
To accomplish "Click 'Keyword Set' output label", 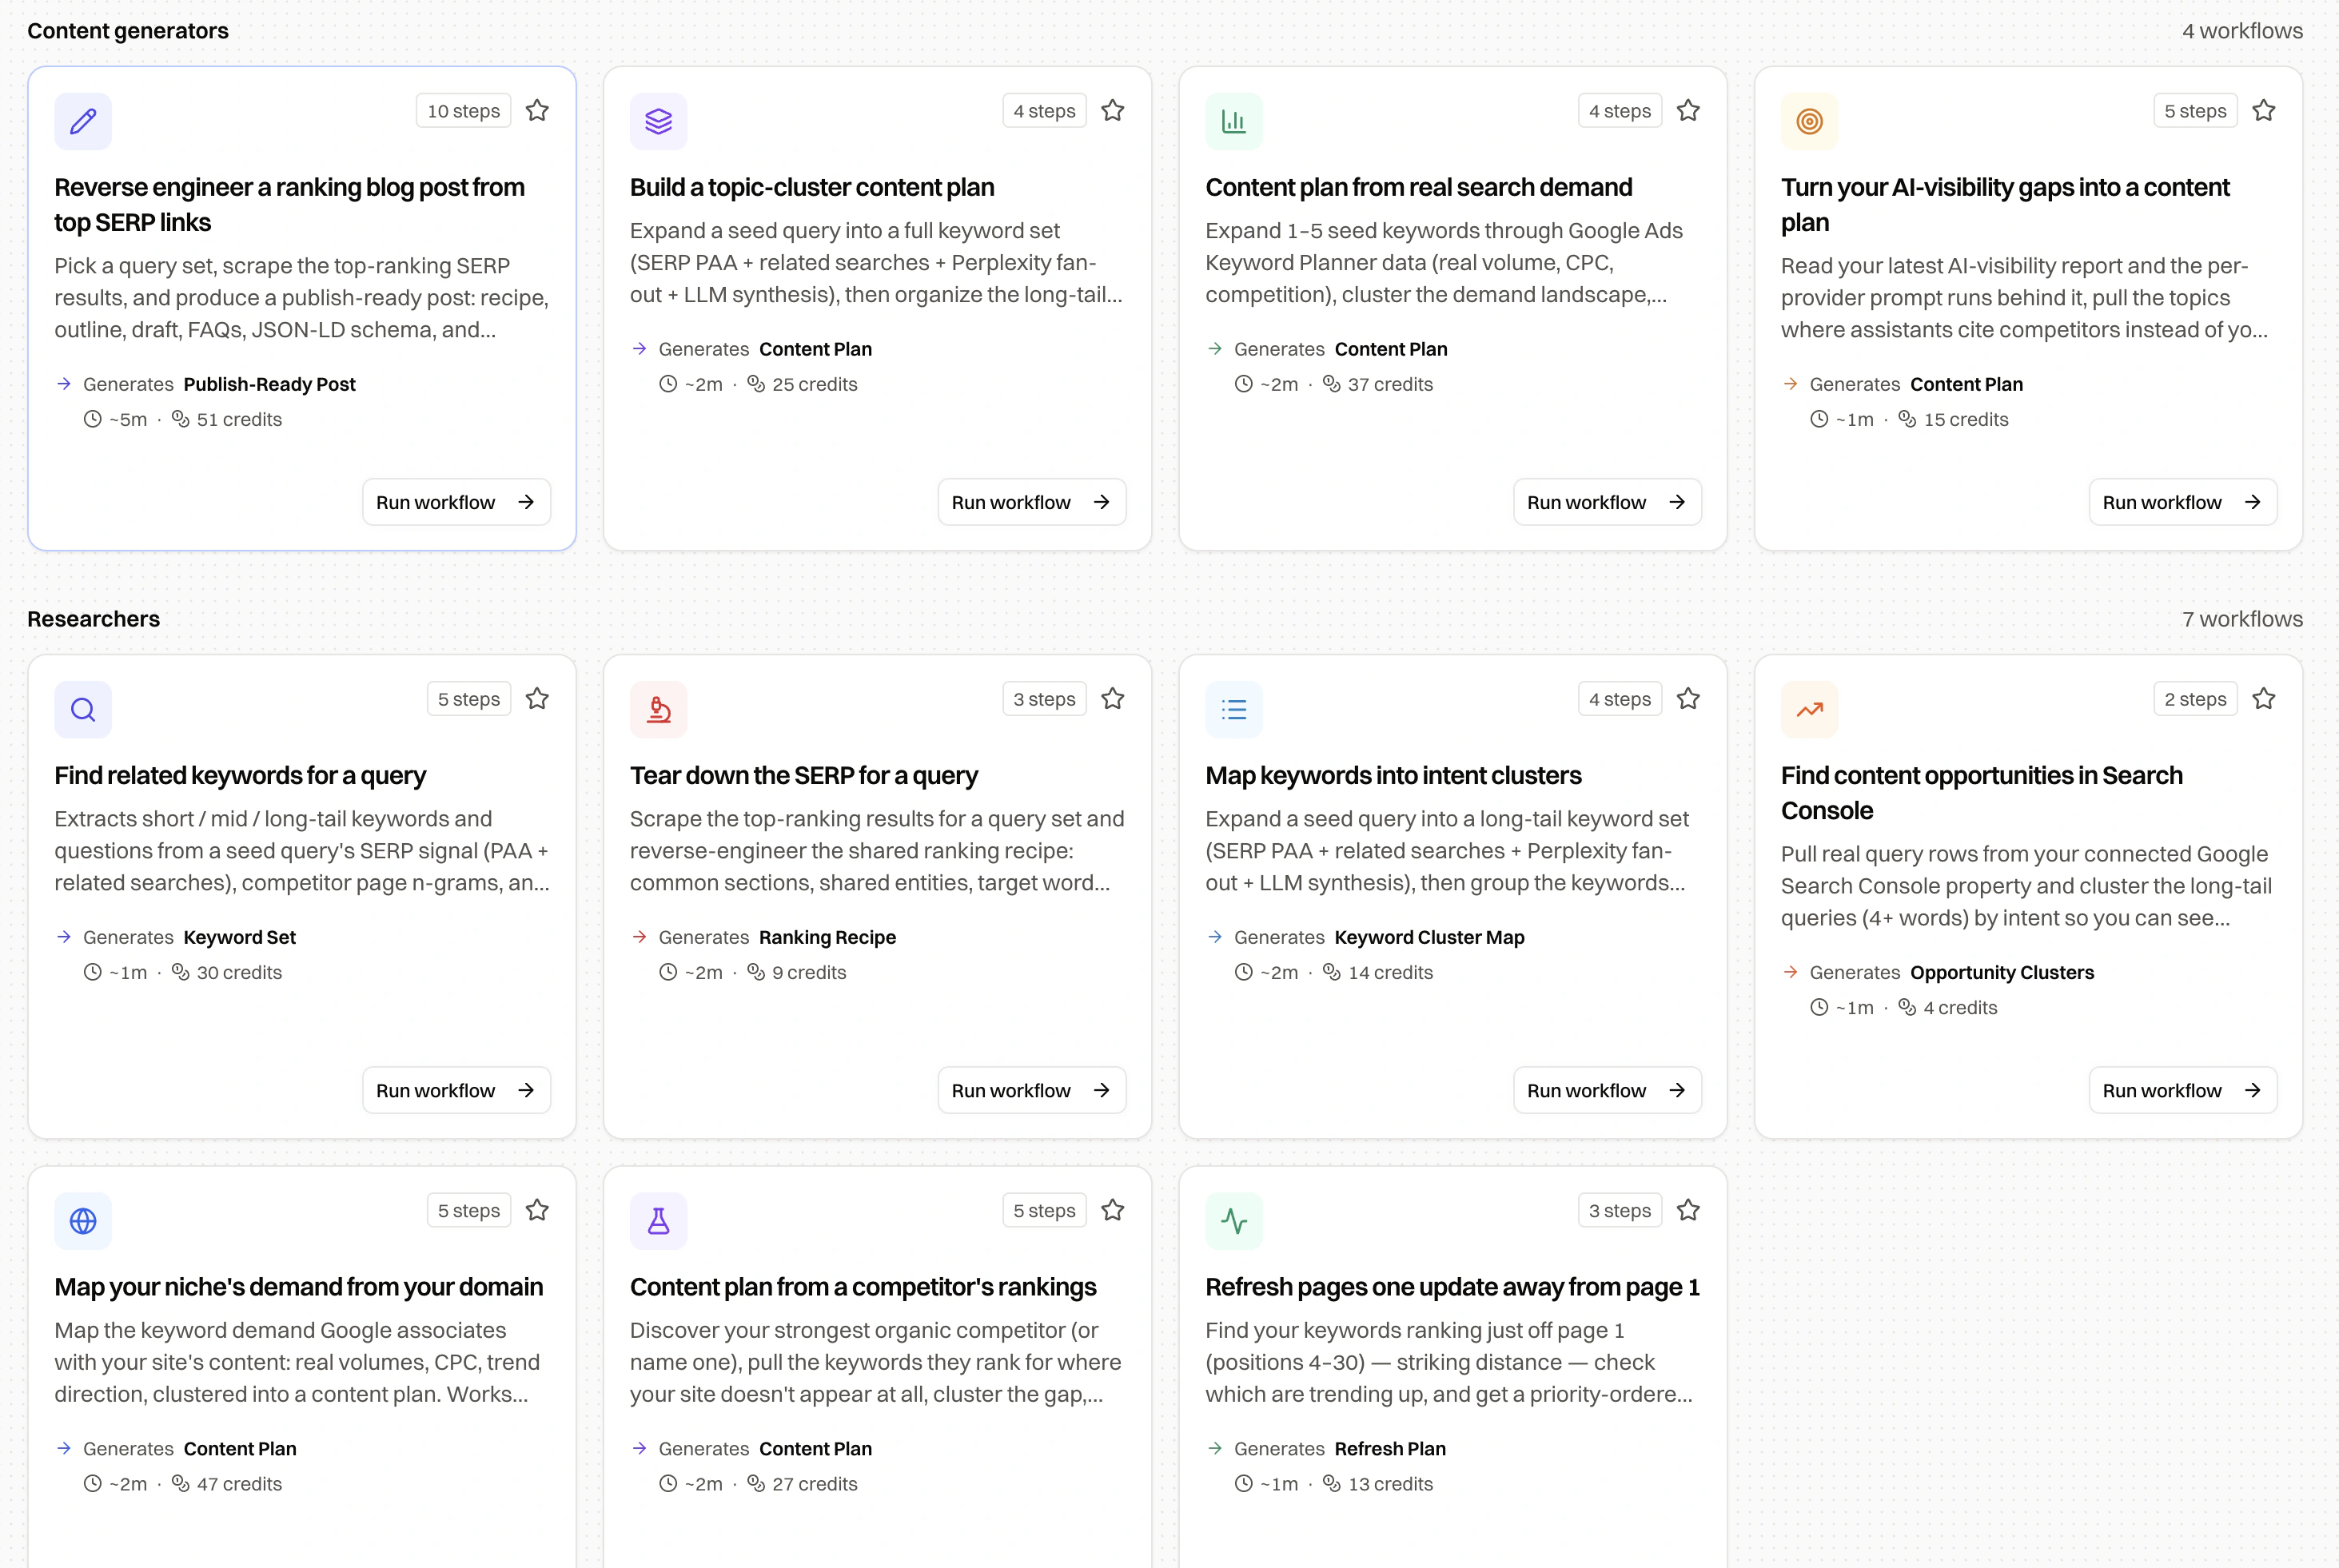I will pyautogui.click(x=240, y=937).
